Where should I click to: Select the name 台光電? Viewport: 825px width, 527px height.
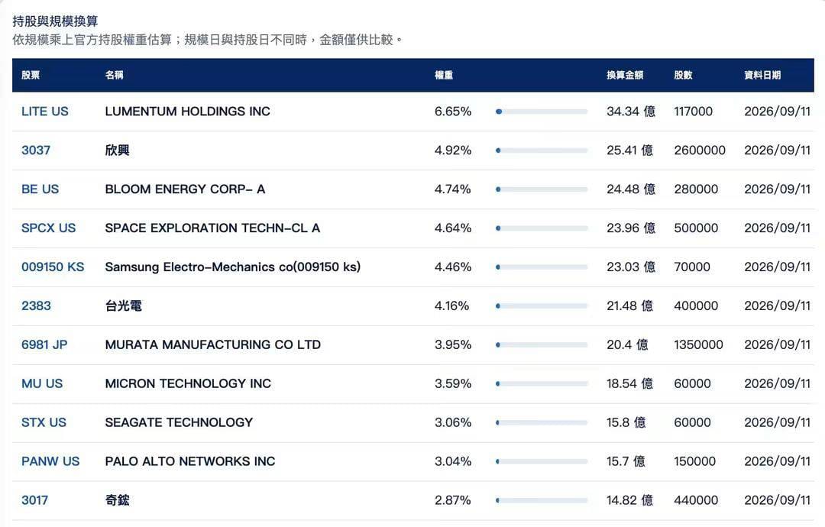(x=124, y=306)
